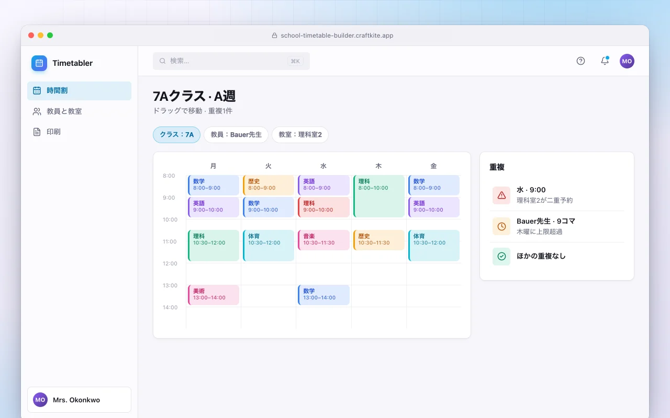Select Monday 理科 10:30–12:00 lesson
The width and height of the screenshot is (670, 418).
[x=214, y=246]
